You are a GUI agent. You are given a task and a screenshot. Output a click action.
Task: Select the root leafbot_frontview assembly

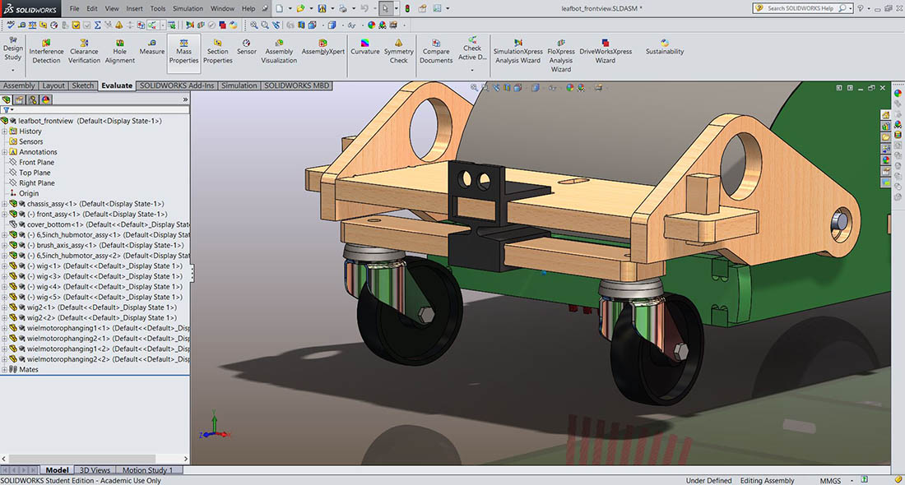[90, 121]
